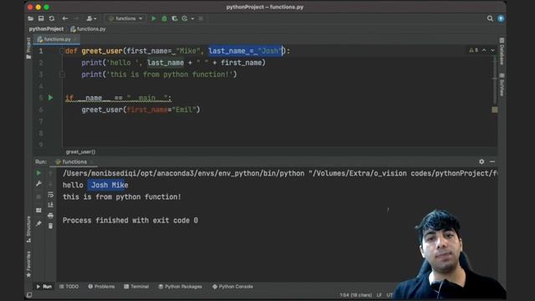Click cursor position indicator in status bar
Image resolution: width=535 pixels, height=301 pixels.
click(x=355, y=295)
